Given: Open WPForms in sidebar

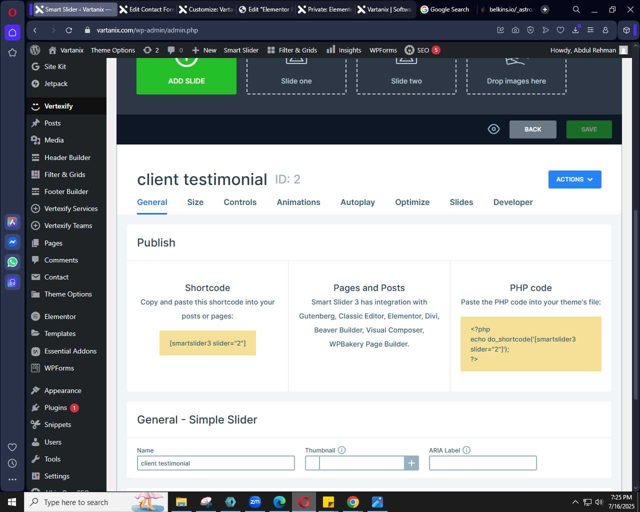Looking at the screenshot, I should tap(66, 368).
